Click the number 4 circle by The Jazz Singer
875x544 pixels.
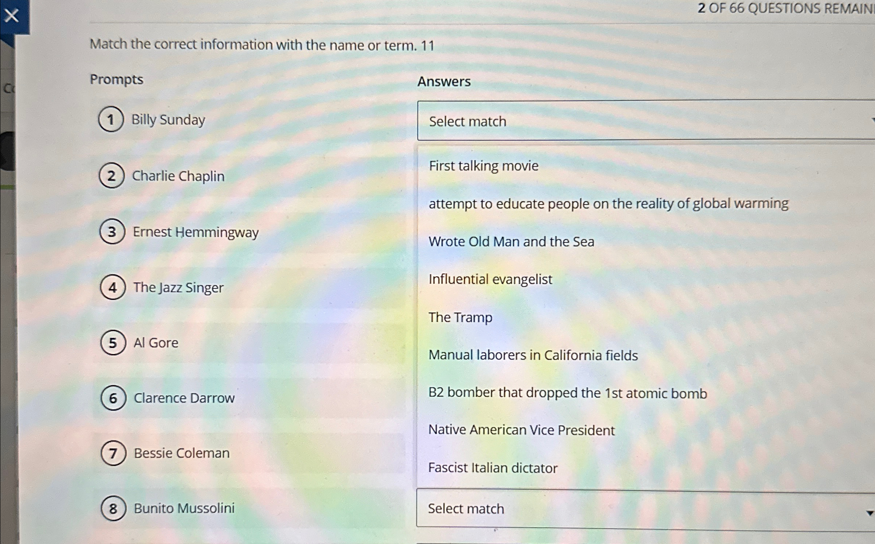[x=113, y=287]
